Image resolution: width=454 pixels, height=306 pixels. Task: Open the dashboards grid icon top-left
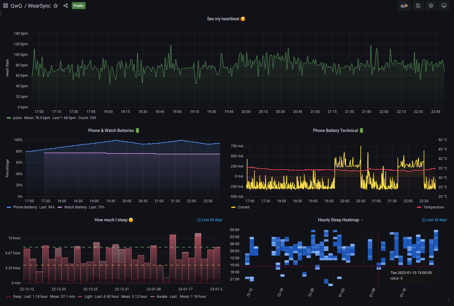[5, 5]
